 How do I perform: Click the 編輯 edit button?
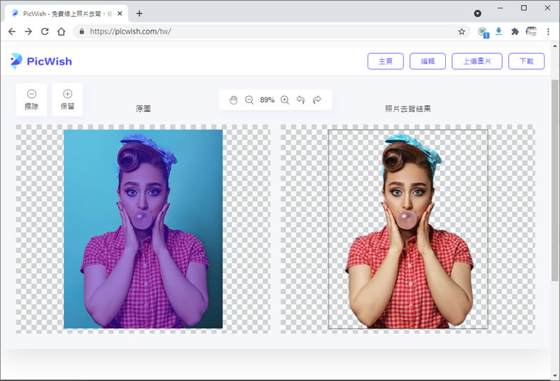coord(428,62)
